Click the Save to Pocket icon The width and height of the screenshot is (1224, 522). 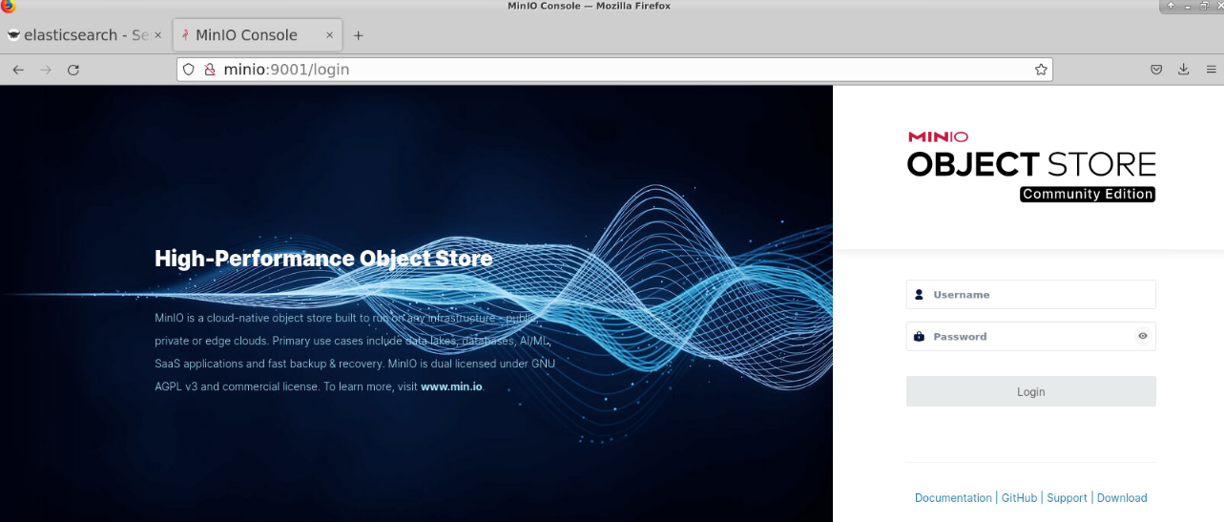(1156, 70)
